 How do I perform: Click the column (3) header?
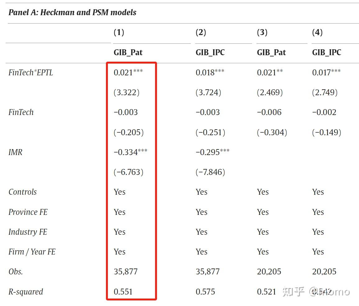[x=262, y=33]
